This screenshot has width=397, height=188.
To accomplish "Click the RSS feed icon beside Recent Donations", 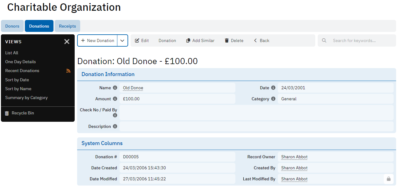I will coord(68,71).
